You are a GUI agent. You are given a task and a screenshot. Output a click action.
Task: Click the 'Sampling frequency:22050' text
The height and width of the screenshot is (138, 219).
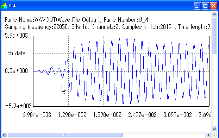pos(36,27)
